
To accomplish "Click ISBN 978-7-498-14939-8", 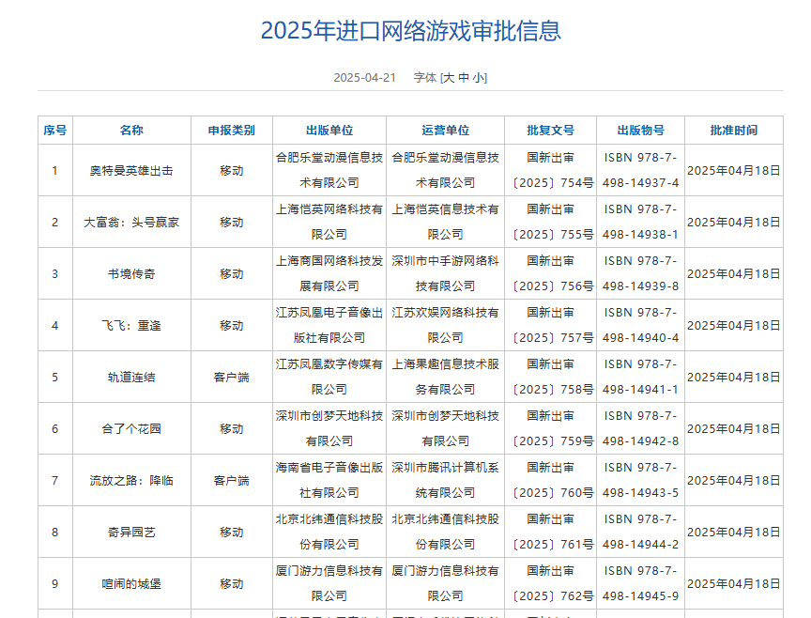I will pyautogui.click(x=641, y=274).
